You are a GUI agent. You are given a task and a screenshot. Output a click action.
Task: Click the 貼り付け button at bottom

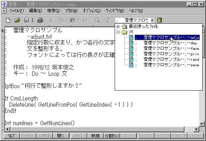click(146, 136)
